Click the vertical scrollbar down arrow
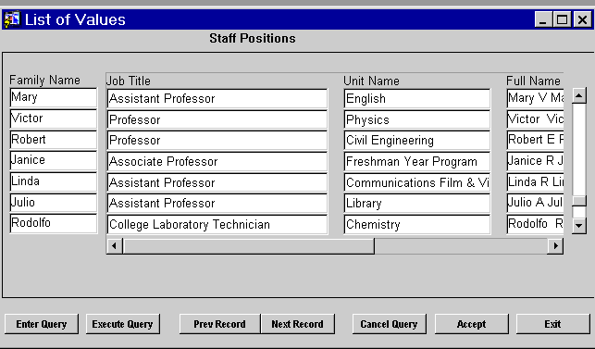The height and width of the screenshot is (349, 595). (x=578, y=226)
